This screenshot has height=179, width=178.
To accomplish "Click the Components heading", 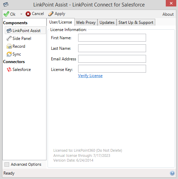I will [x=15, y=23].
